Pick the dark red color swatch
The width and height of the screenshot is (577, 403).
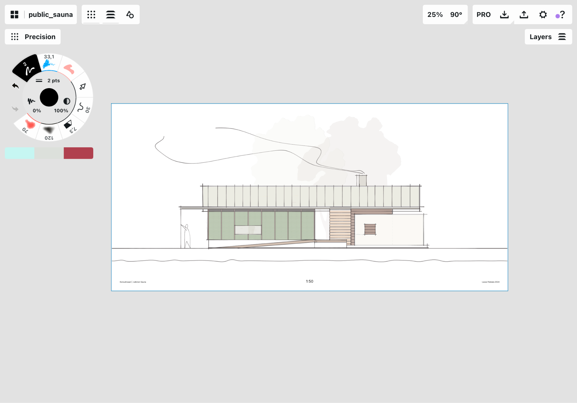point(78,153)
